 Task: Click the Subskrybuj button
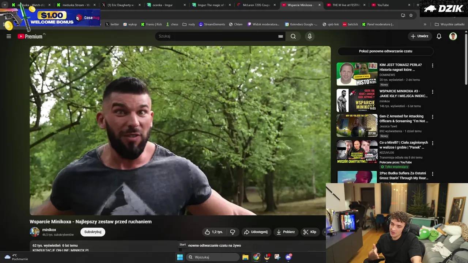pos(93,232)
